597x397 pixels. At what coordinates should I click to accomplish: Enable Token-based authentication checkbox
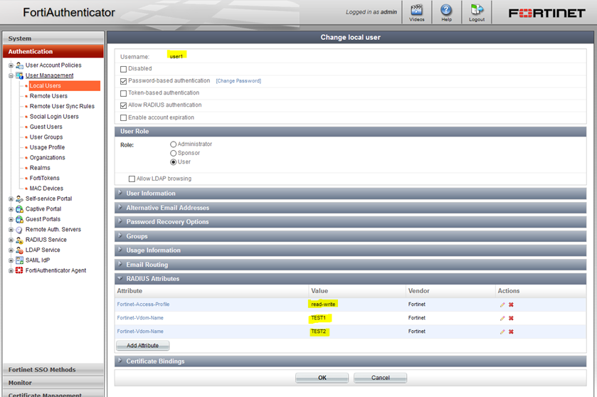(x=124, y=93)
